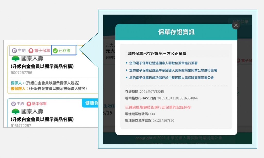
Task: Click the 區塊鏈交易序號 0x1234567890 line
Action: pyautogui.click(x=150, y=120)
